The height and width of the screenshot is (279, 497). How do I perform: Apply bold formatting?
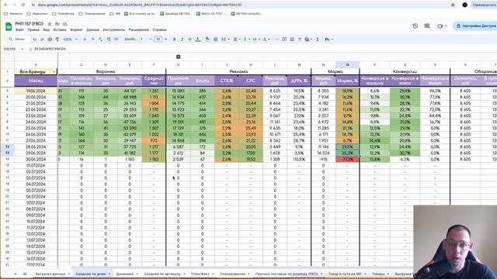pyautogui.click(x=174, y=40)
